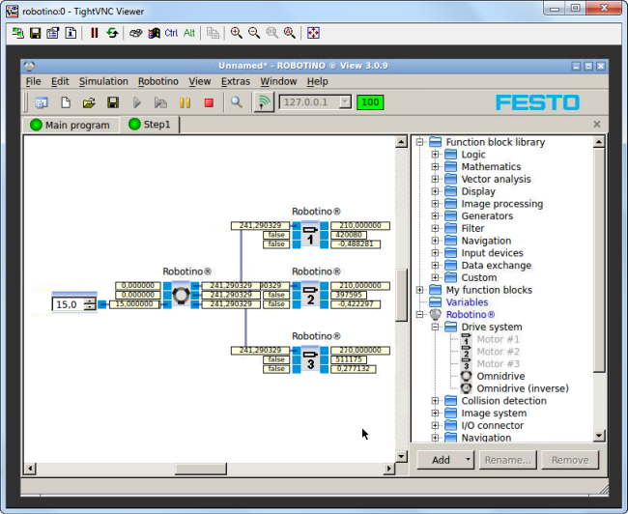Refresh the TightVNC screen

pos(112,33)
